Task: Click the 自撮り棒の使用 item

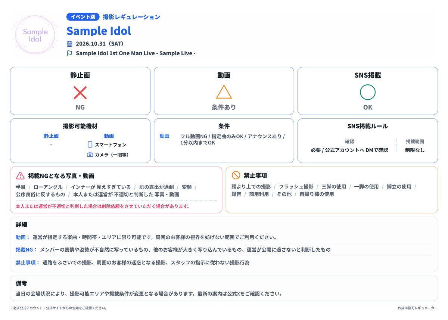Action: coord(317,194)
